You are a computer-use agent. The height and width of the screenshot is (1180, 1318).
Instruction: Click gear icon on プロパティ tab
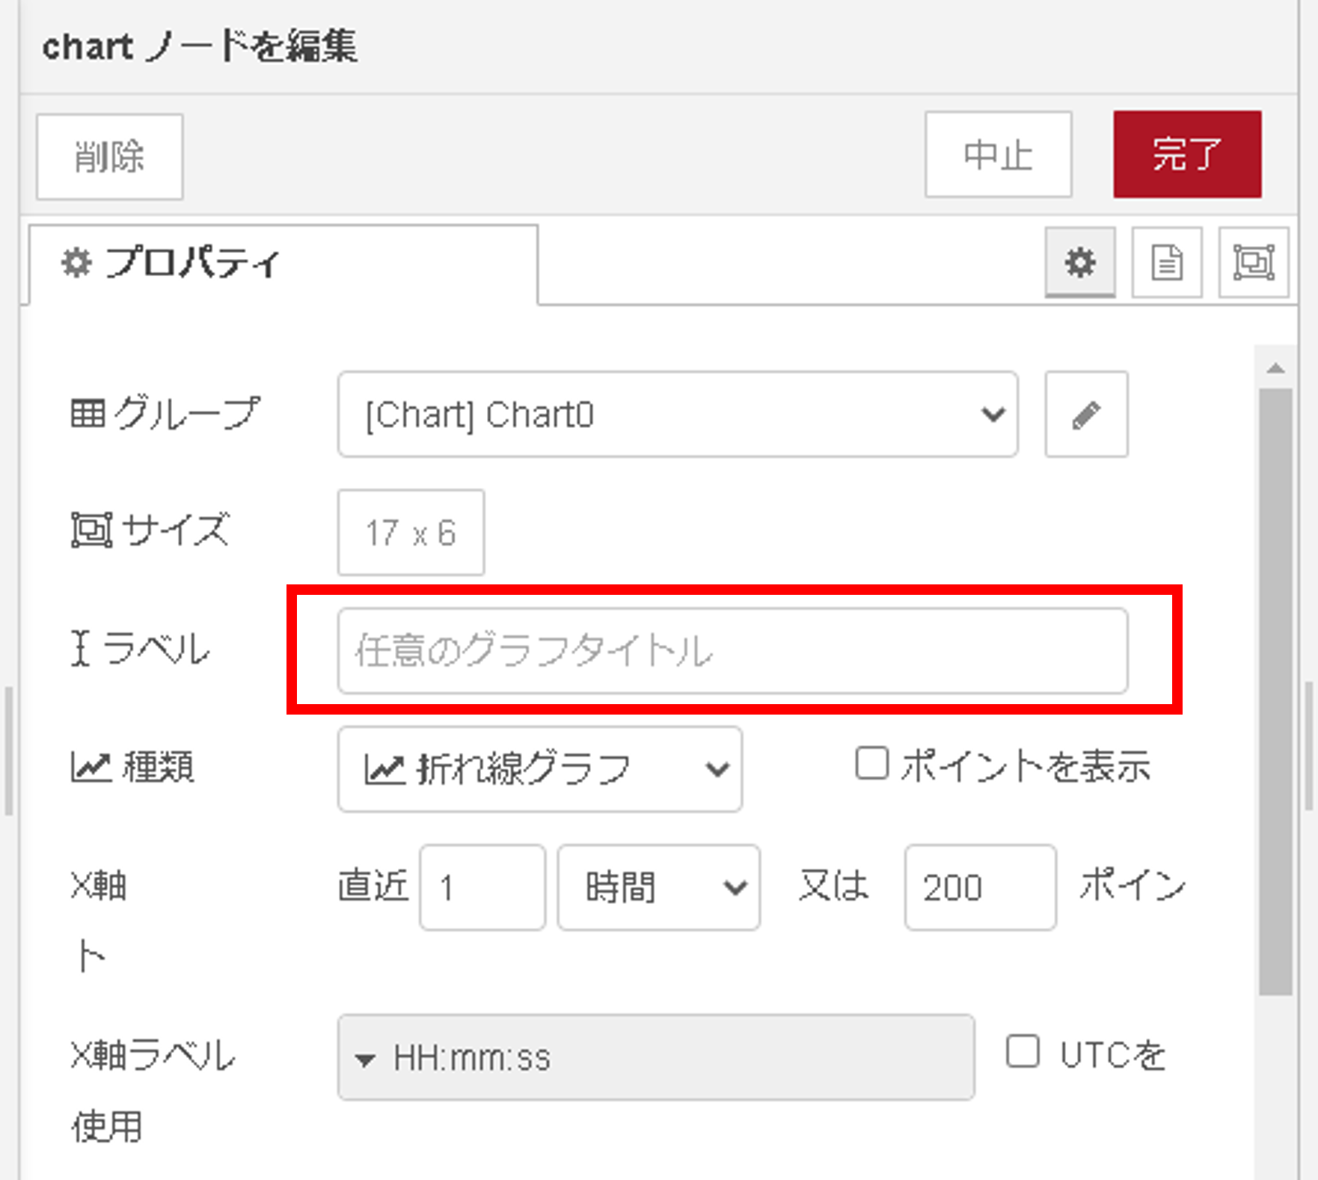click(76, 263)
